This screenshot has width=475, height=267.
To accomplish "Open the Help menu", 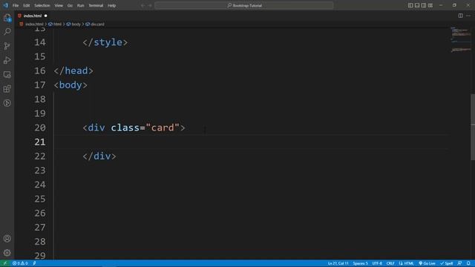I will pyautogui.click(x=112, y=5).
